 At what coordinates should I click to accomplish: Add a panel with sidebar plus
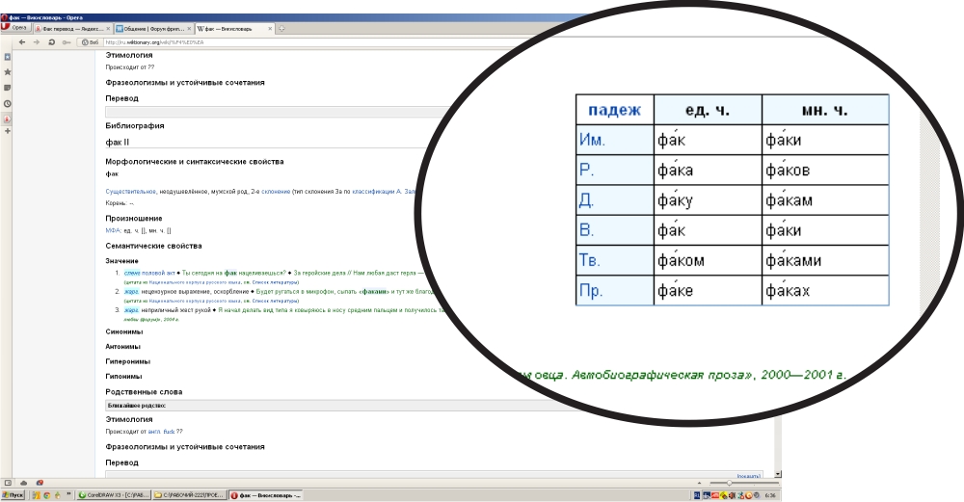(8, 131)
